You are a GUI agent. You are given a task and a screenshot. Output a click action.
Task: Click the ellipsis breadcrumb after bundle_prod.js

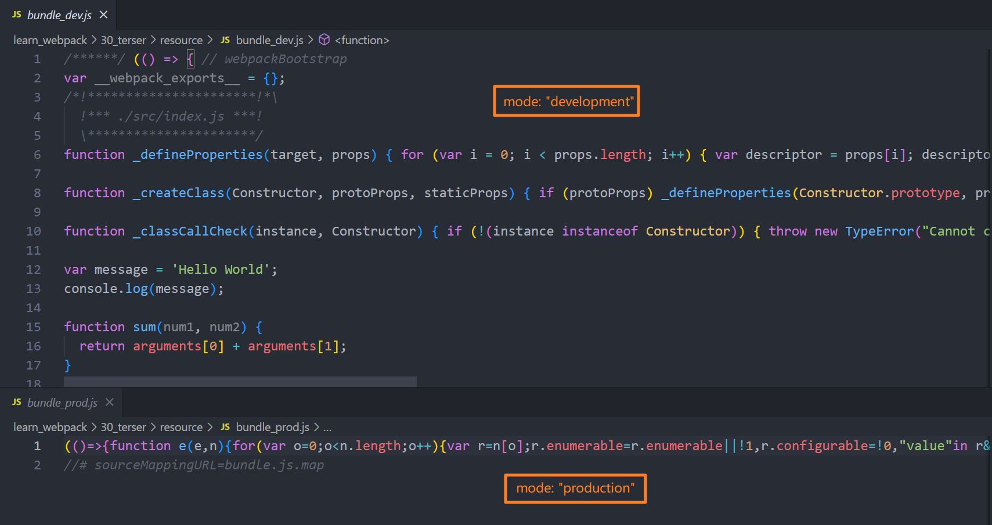point(327,428)
